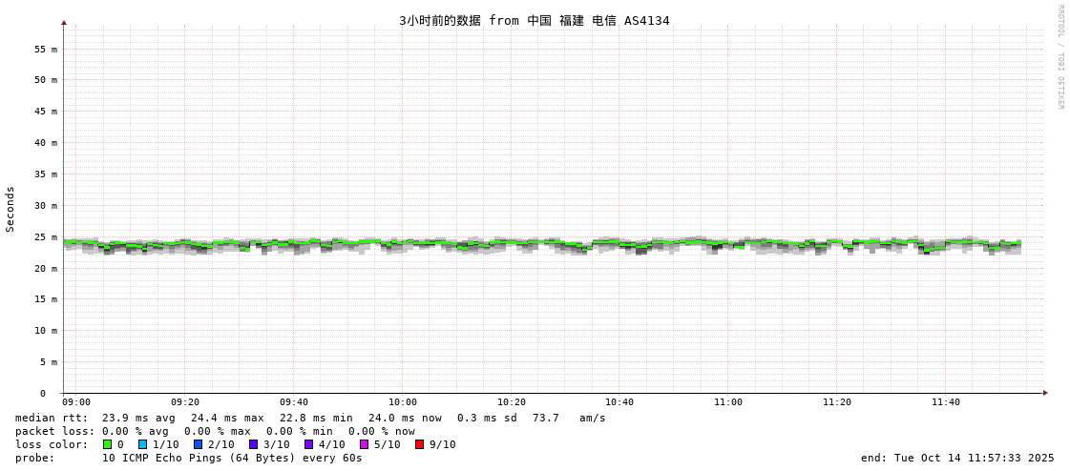This screenshot has width=1070, height=471.
Task: Click the magenta 5/10 loss swatch
Action: [x=364, y=444]
